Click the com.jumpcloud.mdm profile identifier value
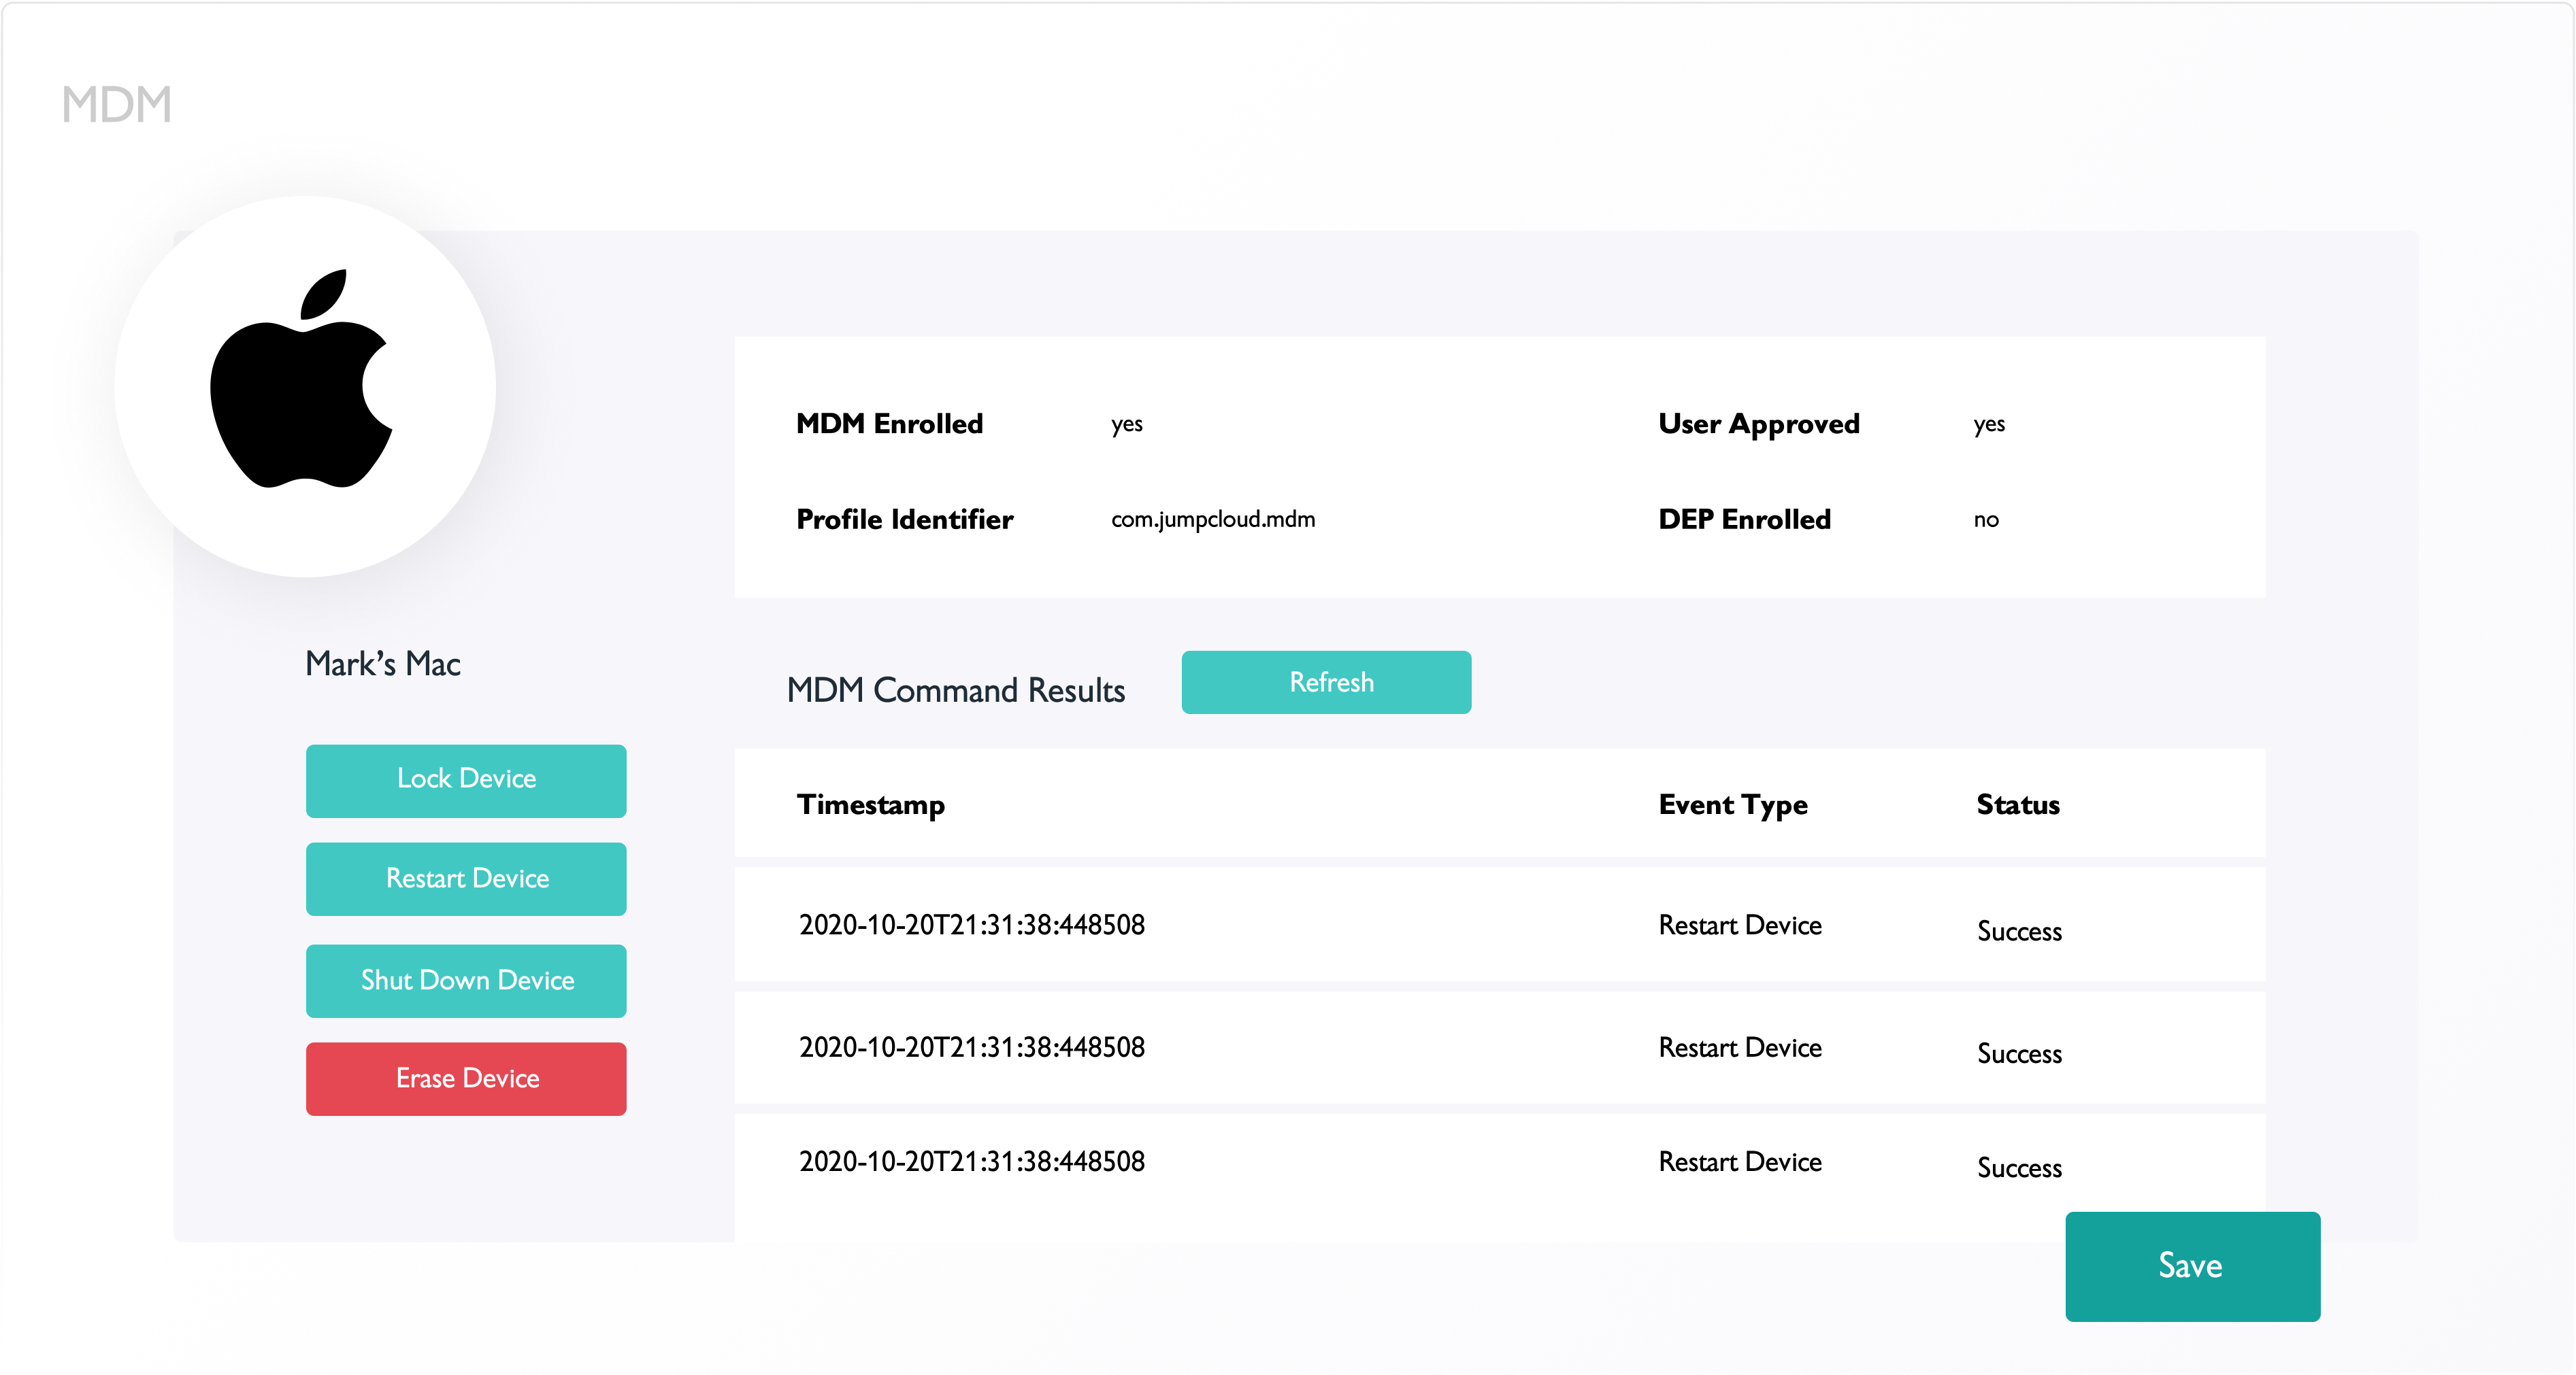The width and height of the screenshot is (2576, 1375). point(1212,519)
